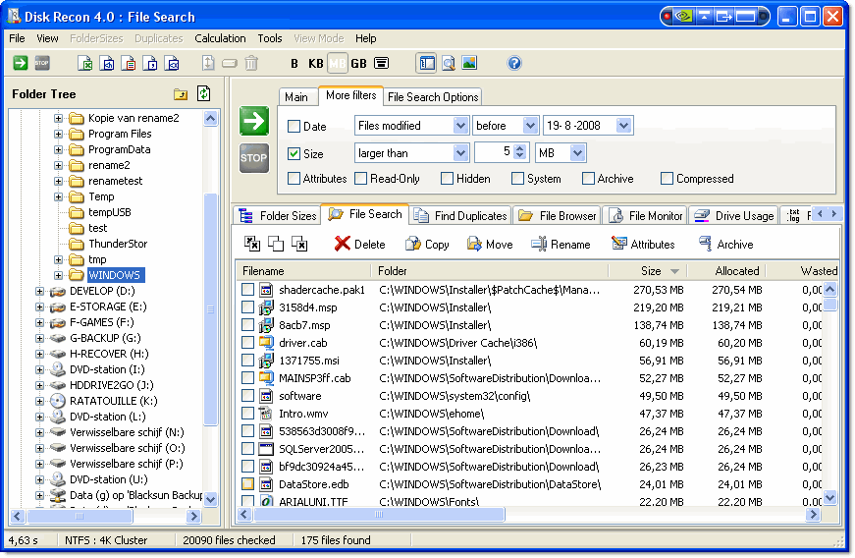Expand the DEVELOP (D:) drive node
Screen dimensions: 855x558
point(40,291)
